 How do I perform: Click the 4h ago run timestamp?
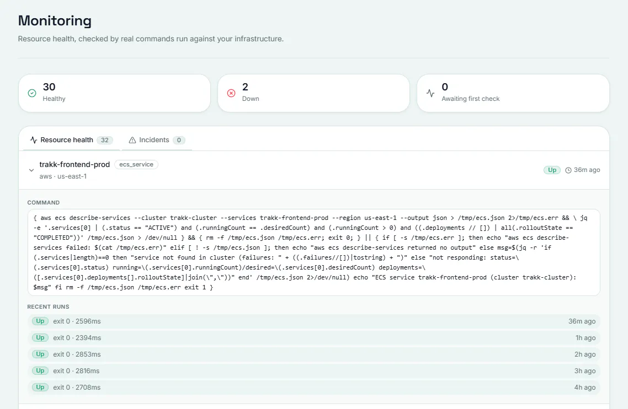pos(585,388)
